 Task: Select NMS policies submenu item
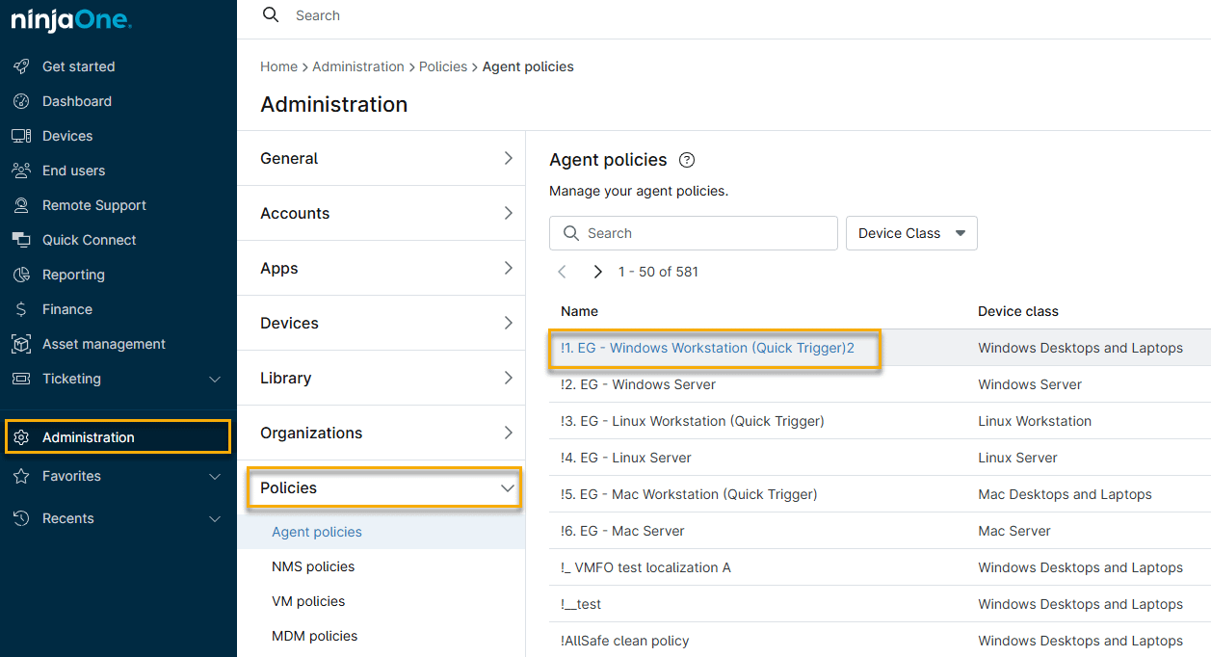coord(313,566)
